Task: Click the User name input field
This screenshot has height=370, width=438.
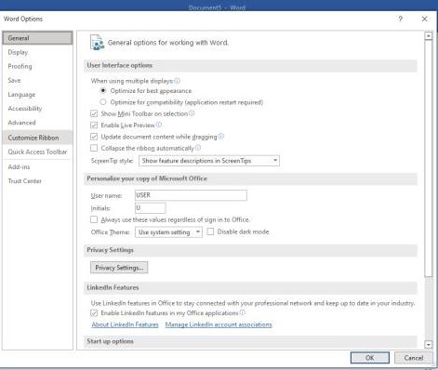Action: click(191, 195)
